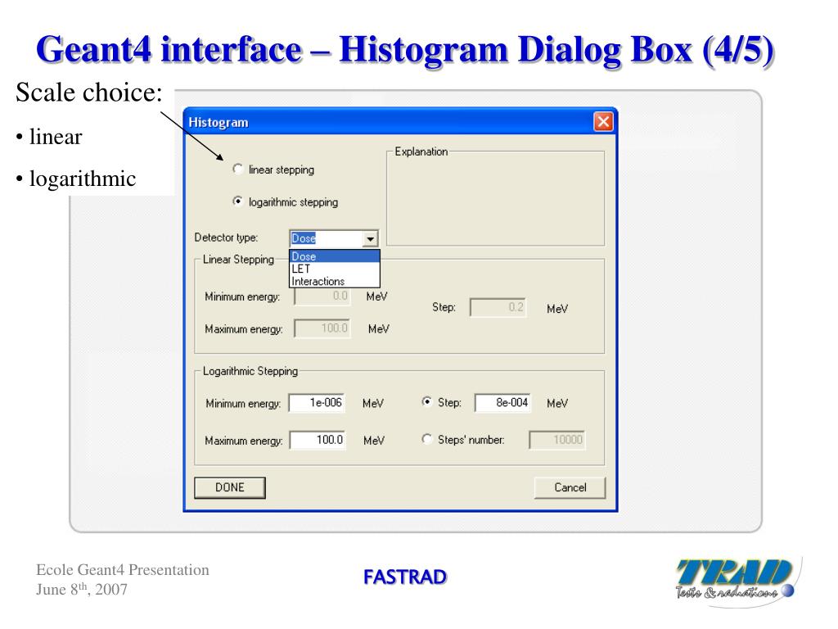Image resolution: width=838 pixels, height=629 pixels.
Task: Click the linear Maximum energy field 100.0
Action: pyautogui.click(x=322, y=328)
